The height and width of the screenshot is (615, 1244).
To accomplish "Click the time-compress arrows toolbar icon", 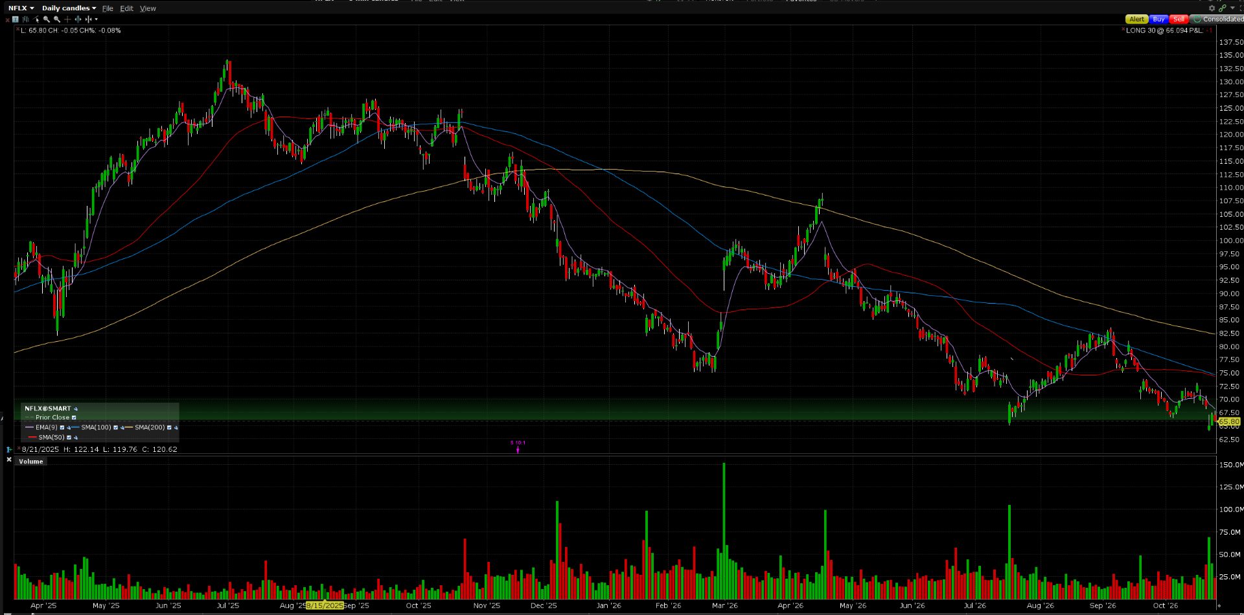I will [x=88, y=19].
